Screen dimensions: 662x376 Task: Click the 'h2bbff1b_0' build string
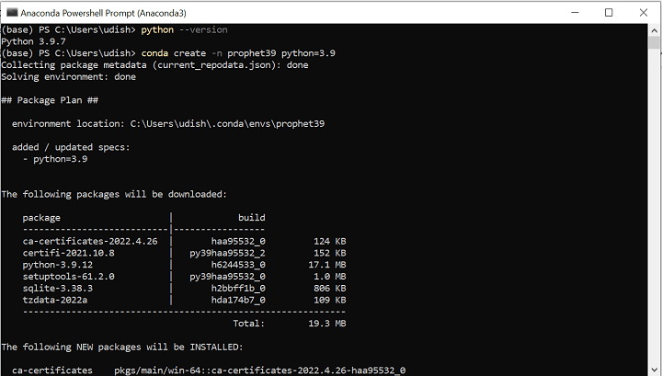click(238, 289)
